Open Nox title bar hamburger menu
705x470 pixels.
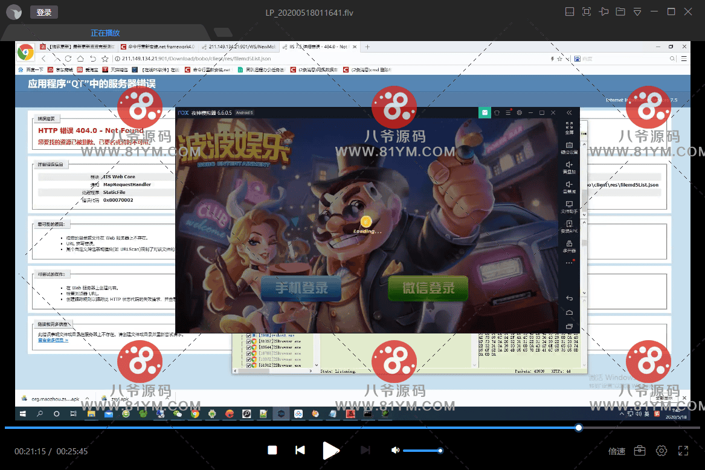click(x=508, y=112)
